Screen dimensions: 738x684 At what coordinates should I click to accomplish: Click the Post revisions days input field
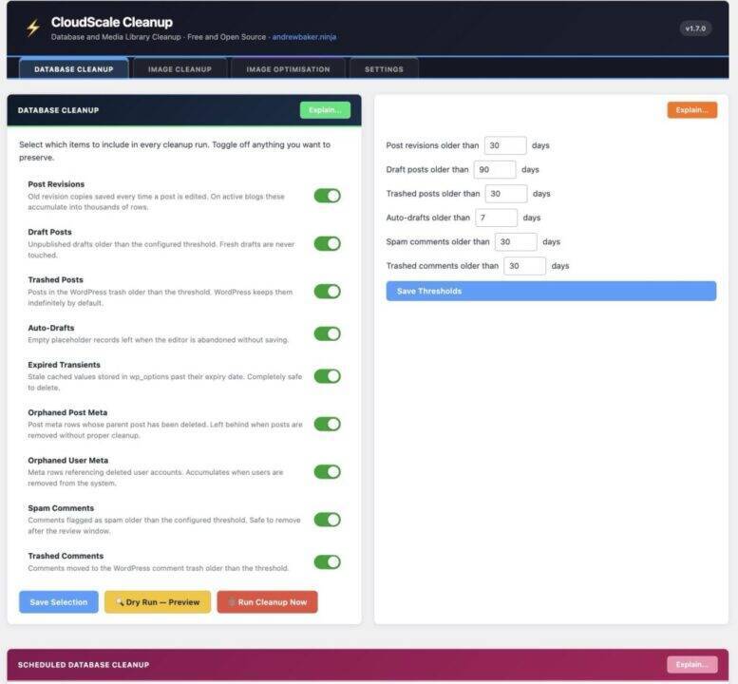point(504,145)
